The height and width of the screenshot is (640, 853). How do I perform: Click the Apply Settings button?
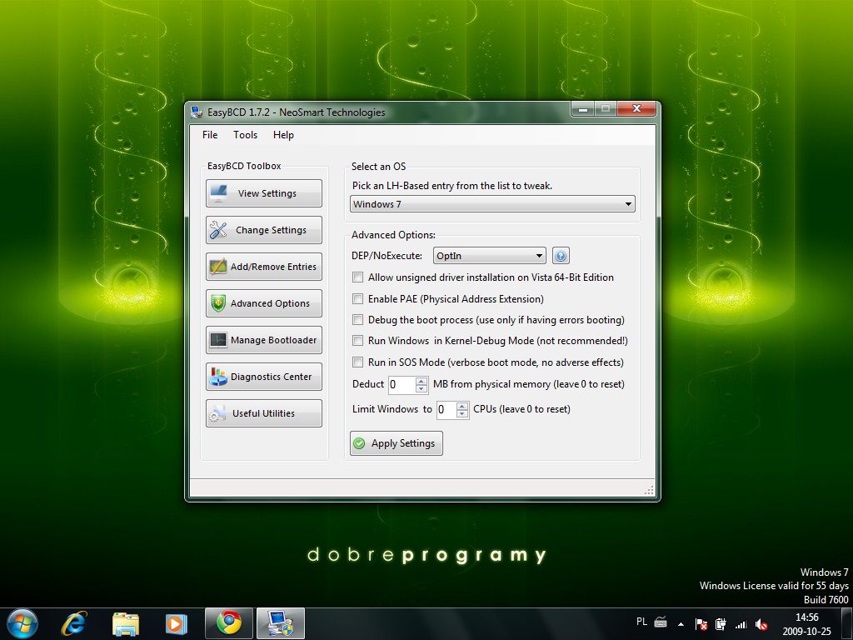click(x=396, y=443)
